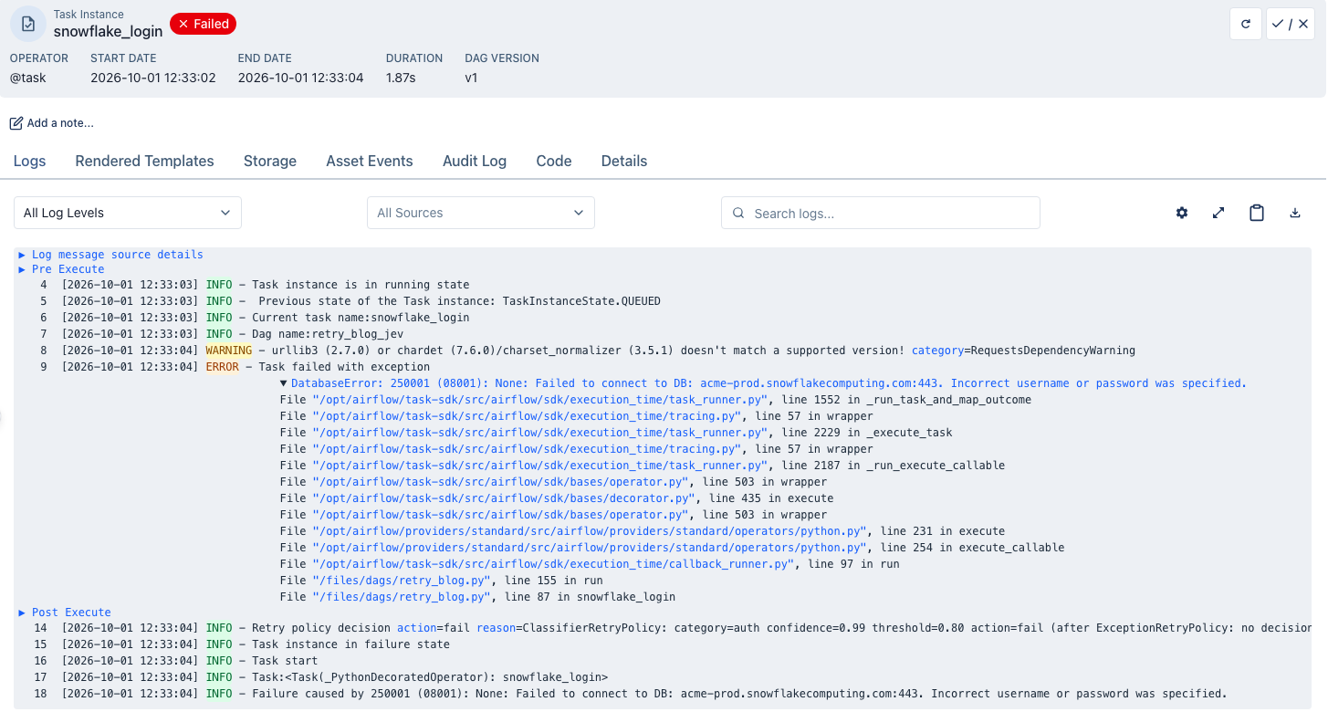The height and width of the screenshot is (712, 1328).
Task: Open the Asset Events tab
Action: 370,161
